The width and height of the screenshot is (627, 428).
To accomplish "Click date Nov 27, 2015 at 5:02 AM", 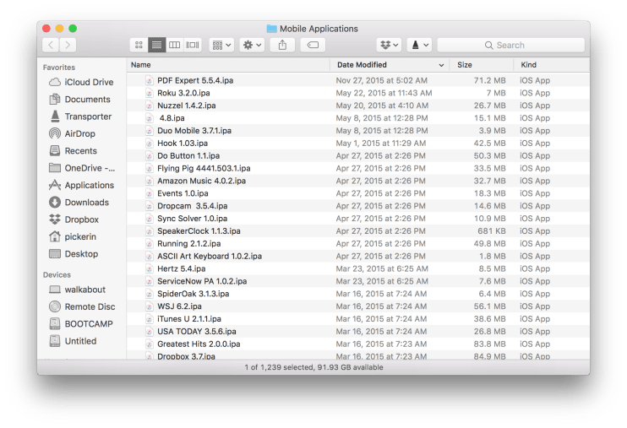I will (x=381, y=80).
